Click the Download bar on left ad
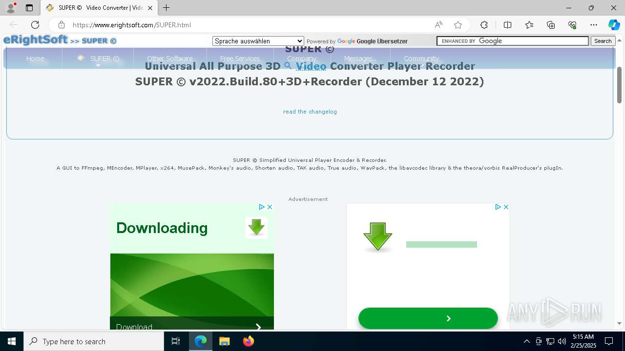 (x=192, y=324)
